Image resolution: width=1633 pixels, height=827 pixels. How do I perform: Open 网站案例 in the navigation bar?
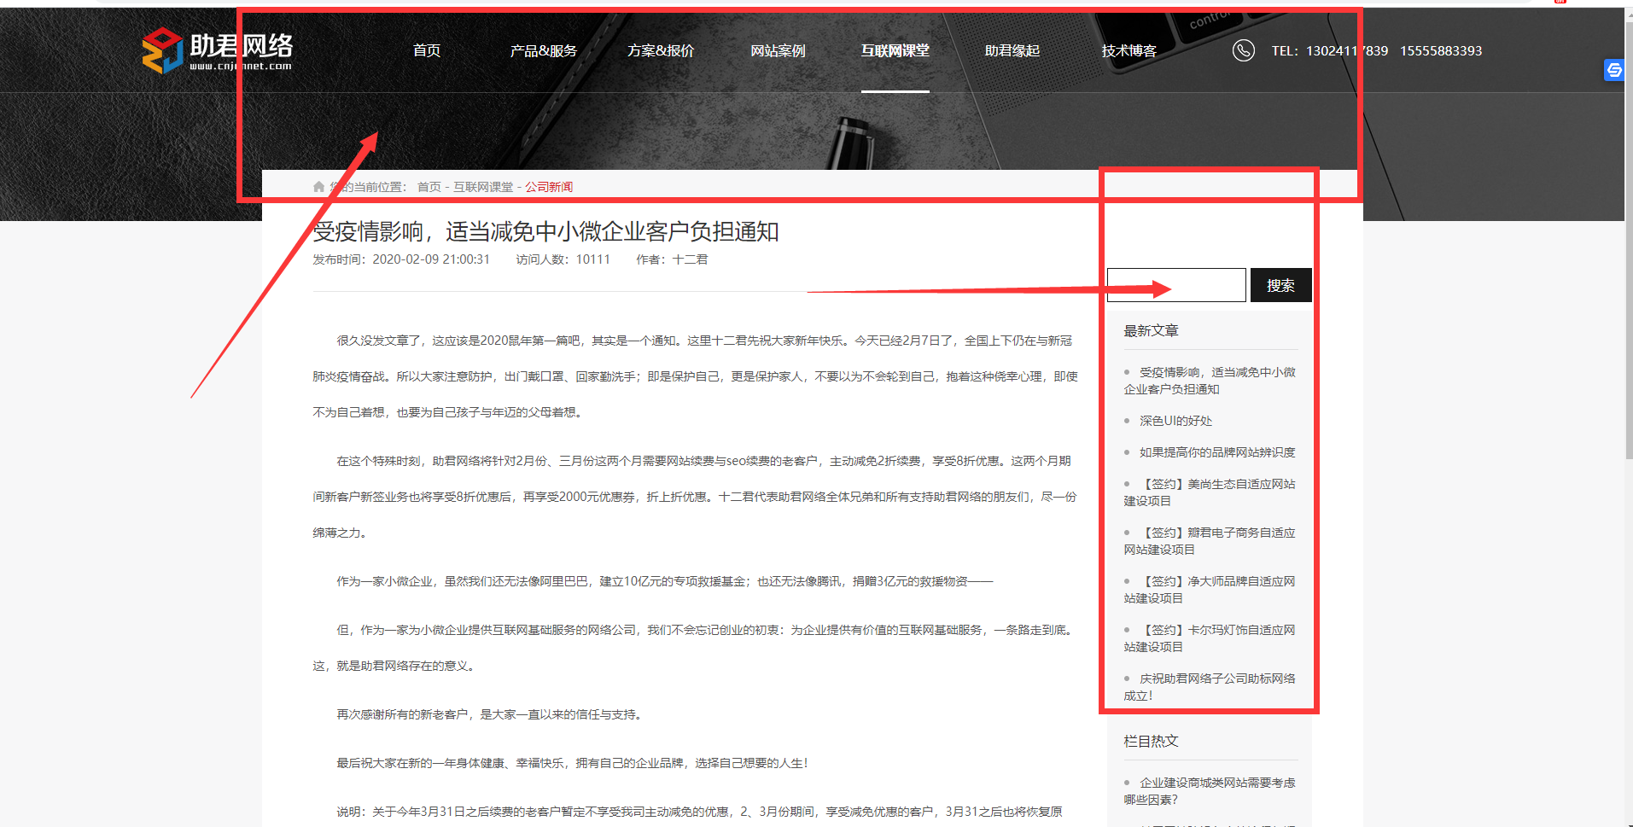point(777,51)
